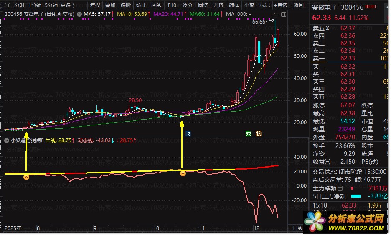The width and height of the screenshot is (391, 235).
Task: Click the stock name 赛微电子 in quote panel
Action: coord(325,7)
